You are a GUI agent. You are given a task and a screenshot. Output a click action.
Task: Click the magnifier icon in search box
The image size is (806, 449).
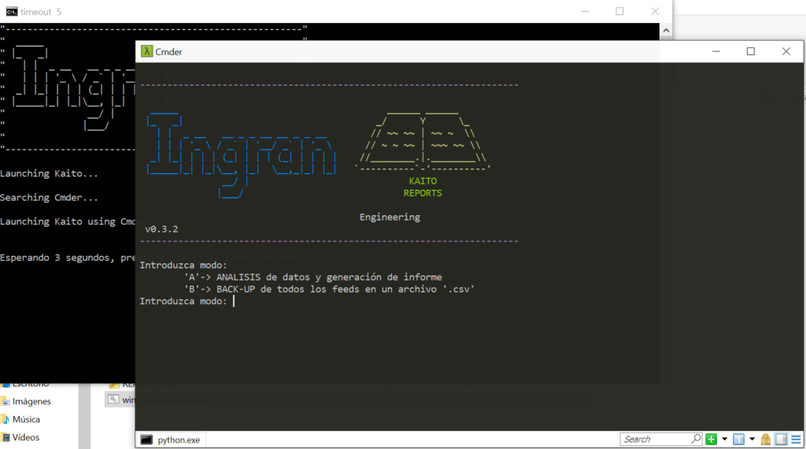696,440
